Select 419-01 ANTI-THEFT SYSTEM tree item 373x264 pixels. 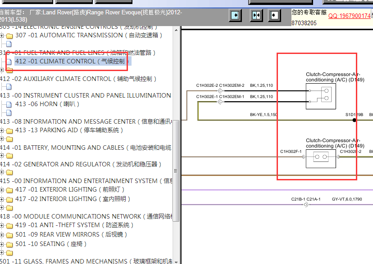(74, 225)
